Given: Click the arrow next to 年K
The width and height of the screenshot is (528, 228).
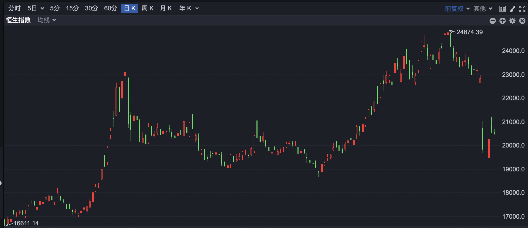Looking at the screenshot, I should tap(197, 9).
